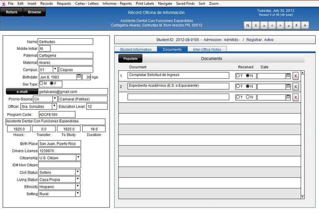Open the Saved Finds menu
Viewport: 319px width, 213px height.
click(x=185, y=4)
